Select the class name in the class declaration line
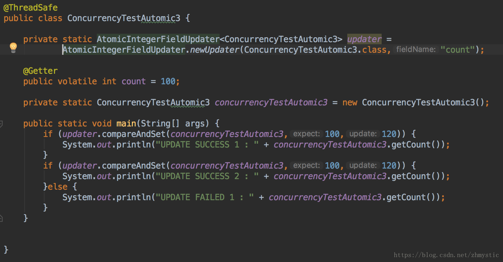 point(124,18)
